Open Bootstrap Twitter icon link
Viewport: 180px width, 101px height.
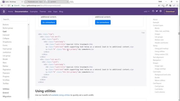click(157, 11)
